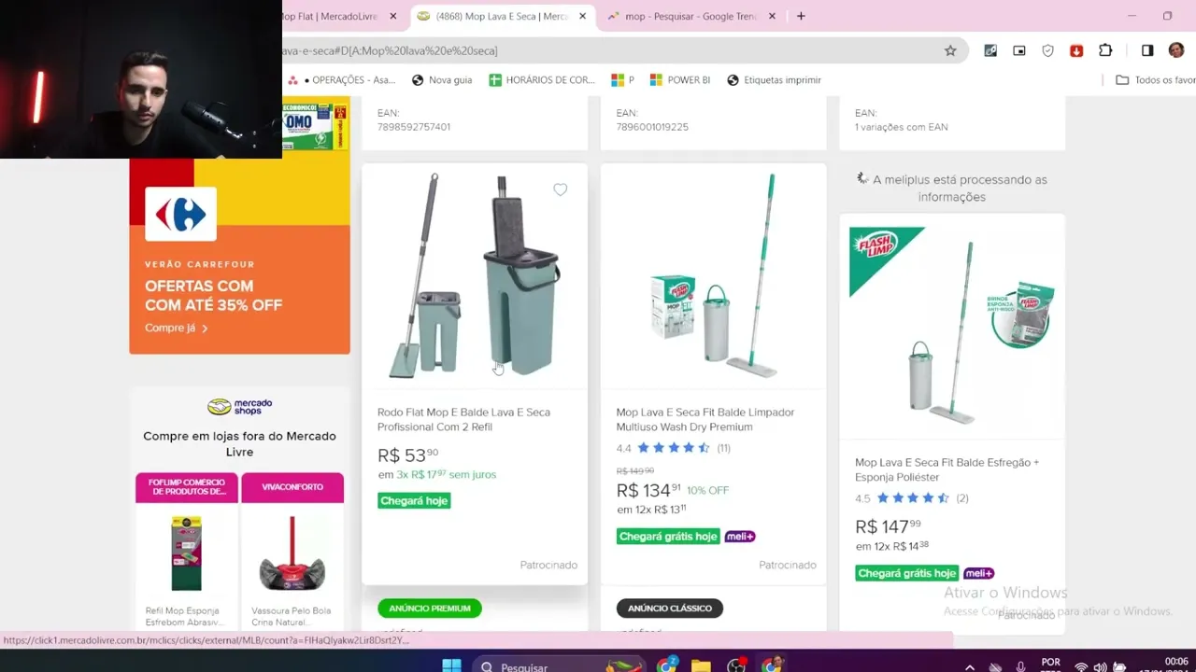Click the red download extension icon
Viewport: 1196px width, 672px height.
tap(1076, 50)
